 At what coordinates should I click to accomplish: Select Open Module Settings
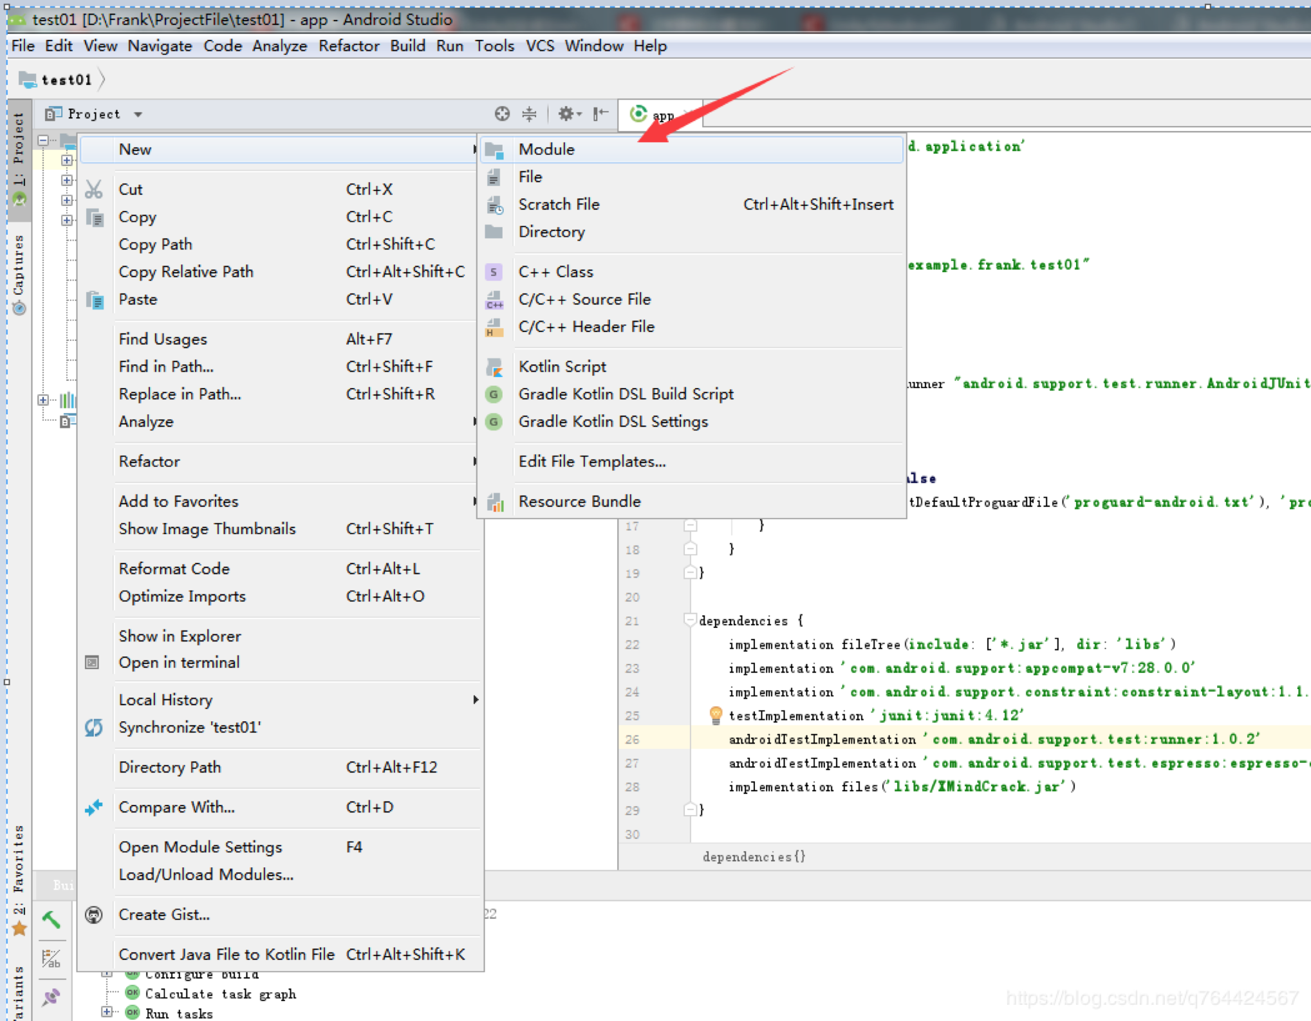tap(279, 847)
